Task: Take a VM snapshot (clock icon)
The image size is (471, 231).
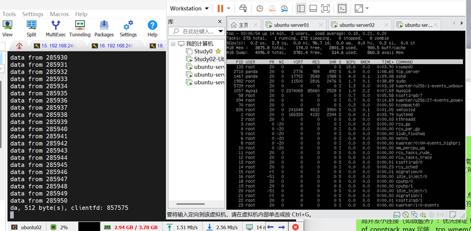Action: point(260,9)
